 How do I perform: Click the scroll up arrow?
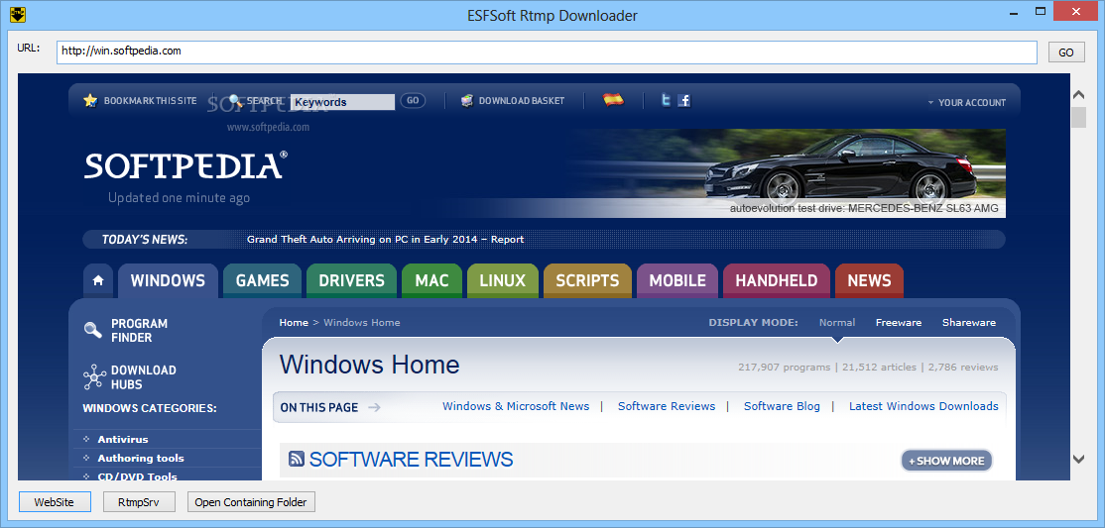[1078, 95]
